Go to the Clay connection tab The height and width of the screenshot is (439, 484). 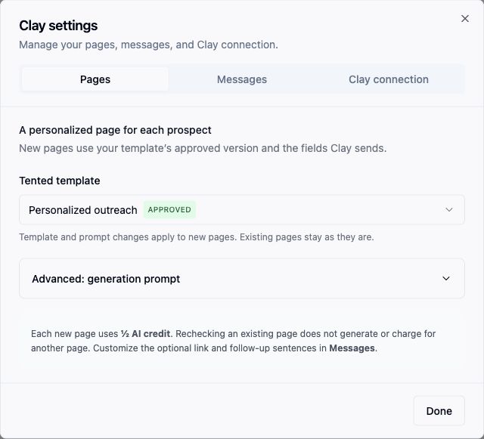388,79
